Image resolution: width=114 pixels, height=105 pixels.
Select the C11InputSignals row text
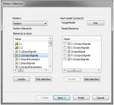click(x=28, y=51)
